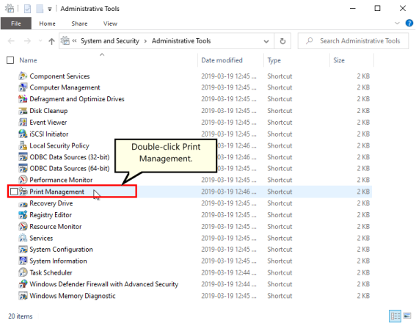Sort by the Name column header
Screen dimensions: 416x323
28,60
